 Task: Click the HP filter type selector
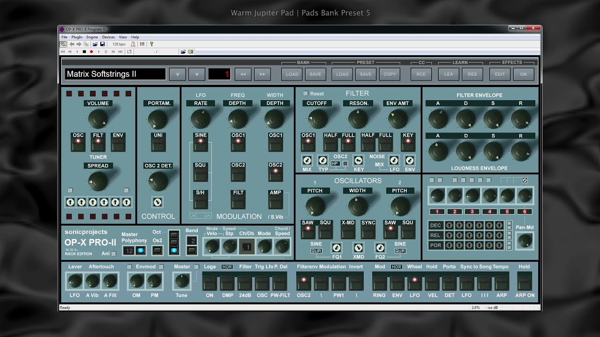pos(335,163)
